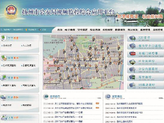
Task: Click the icon on the 社会面监控 button
Action: click(133, 62)
